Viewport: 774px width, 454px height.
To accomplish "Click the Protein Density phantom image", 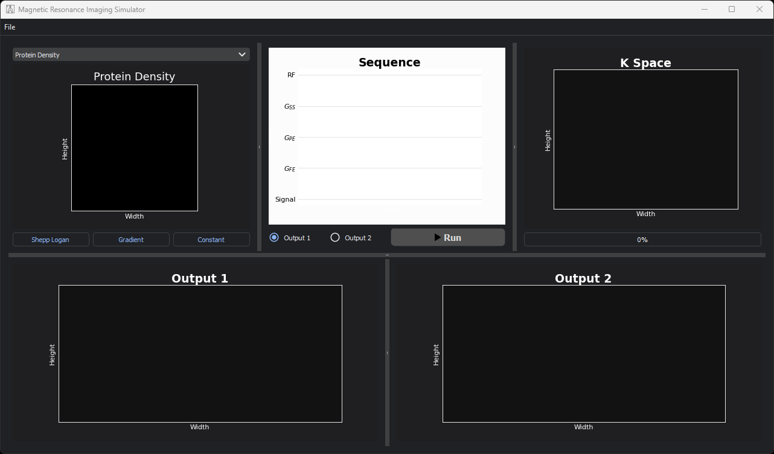I will coord(135,148).
